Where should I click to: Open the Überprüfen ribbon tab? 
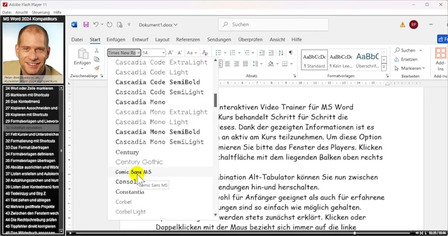pyautogui.click(x=250, y=39)
